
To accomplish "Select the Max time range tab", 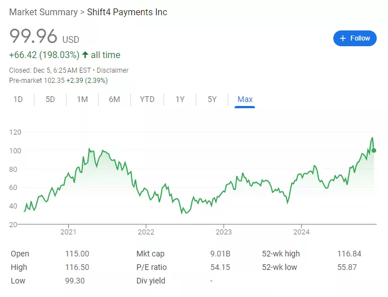I will click(245, 99).
